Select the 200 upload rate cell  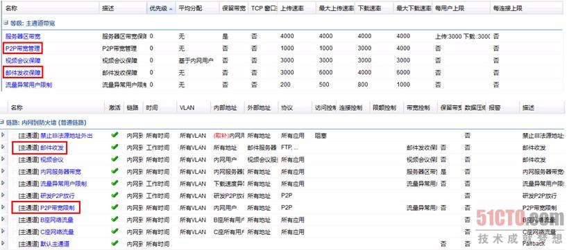pos(286,84)
